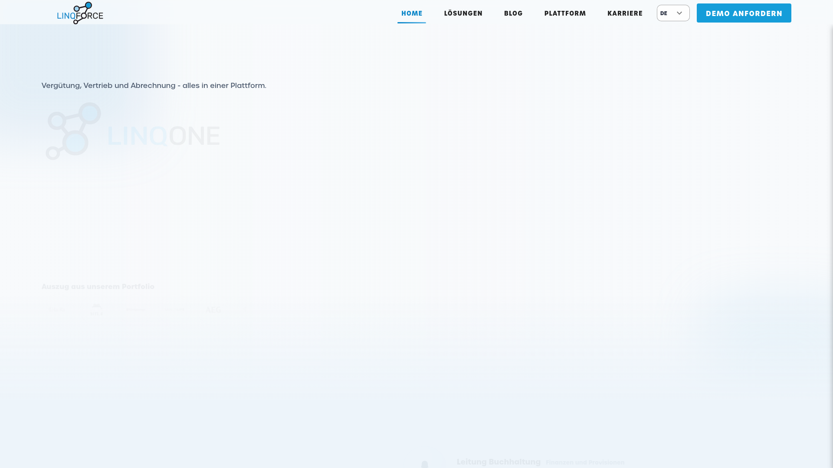Expand the DE language dropdown

(673, 13)
